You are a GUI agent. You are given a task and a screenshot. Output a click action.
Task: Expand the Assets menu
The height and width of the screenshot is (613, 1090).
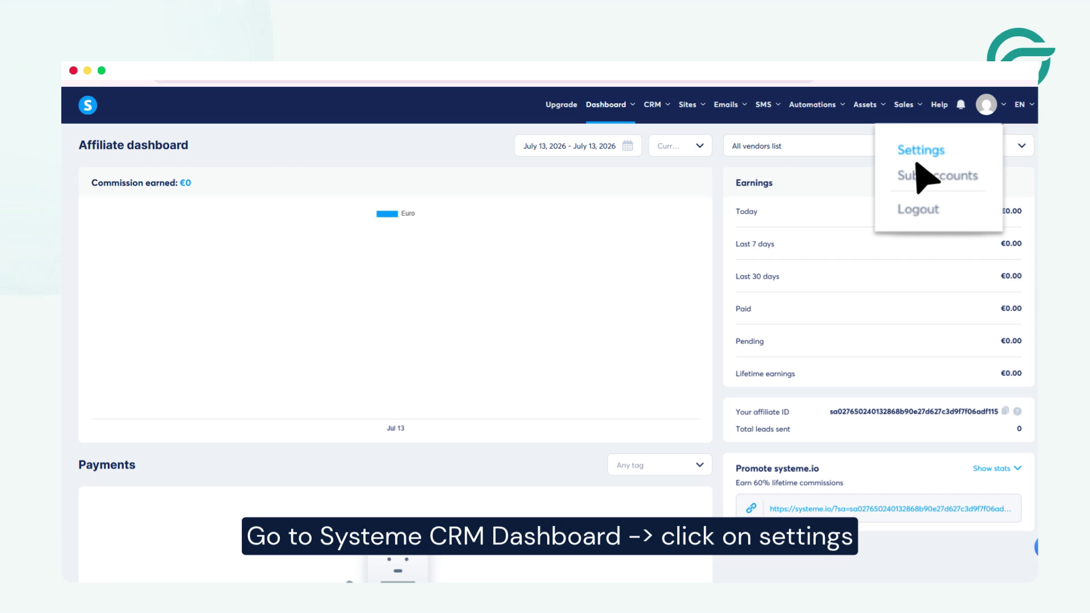pyautogui.click(x=869, y=104)
